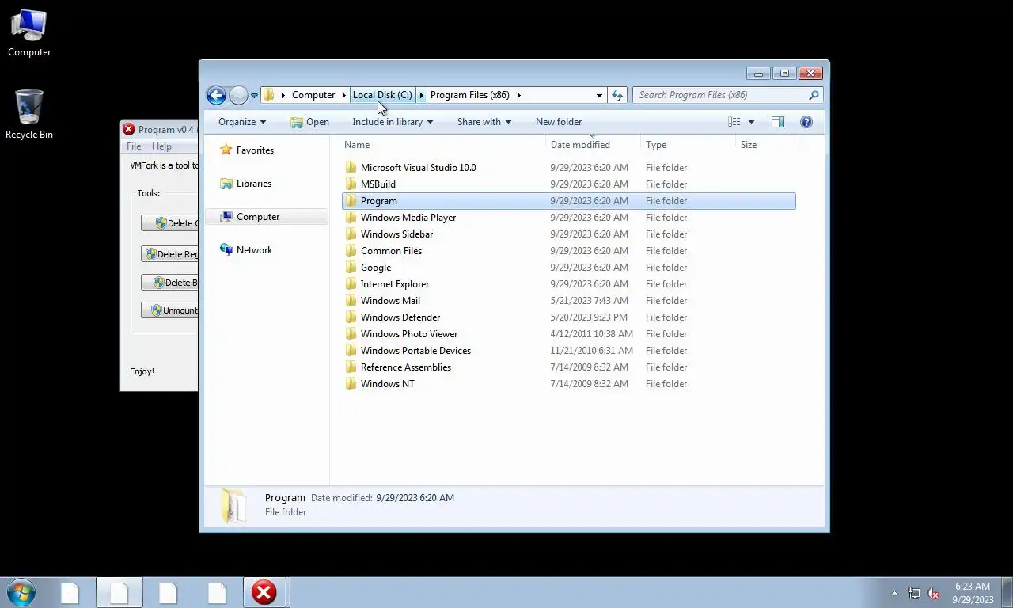The image size is (1013, 608).
Task: Click the Recycle Bin desktop icon
Action: [x=29, y=115]
